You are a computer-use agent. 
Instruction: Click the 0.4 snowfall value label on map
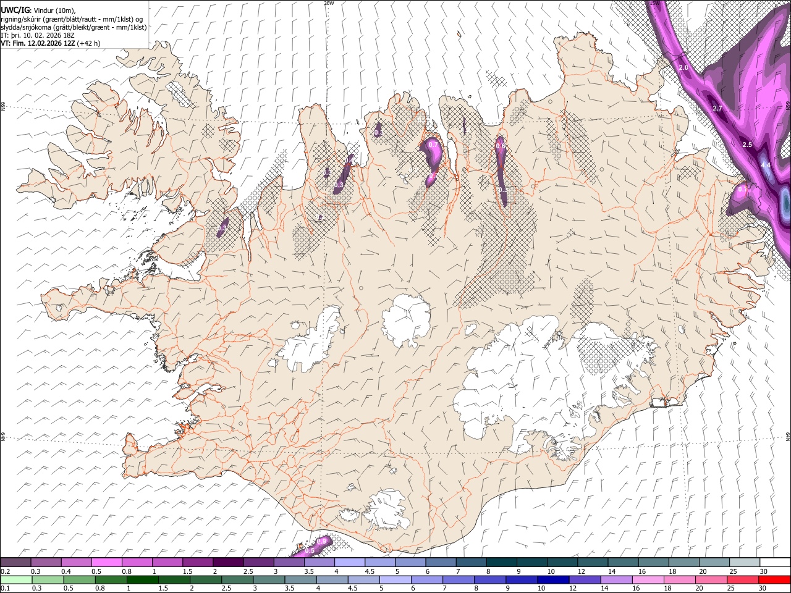tap(350, 159)
